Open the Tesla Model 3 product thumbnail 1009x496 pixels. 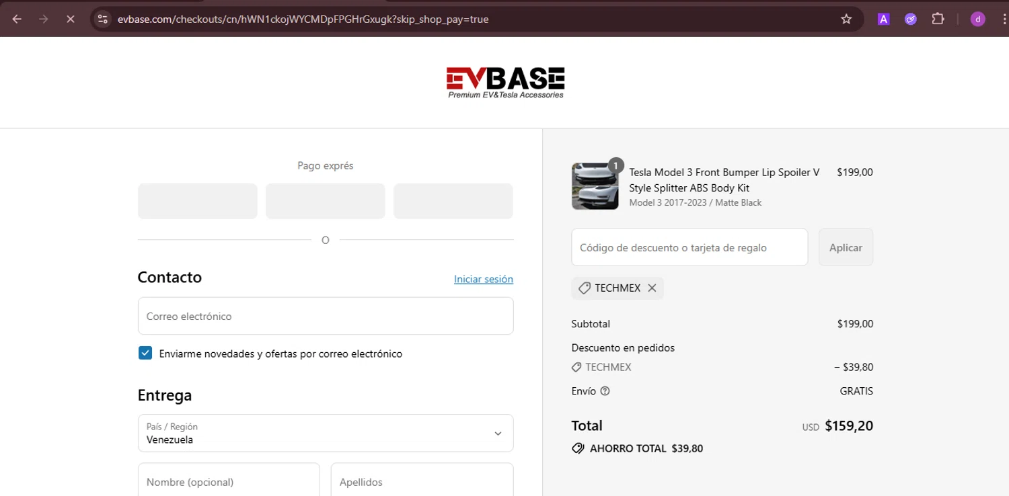[595, 186]
